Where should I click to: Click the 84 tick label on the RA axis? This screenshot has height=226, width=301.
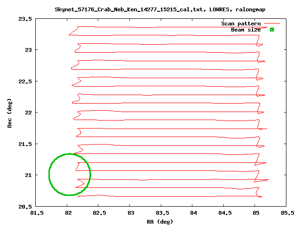click(192, 213)
